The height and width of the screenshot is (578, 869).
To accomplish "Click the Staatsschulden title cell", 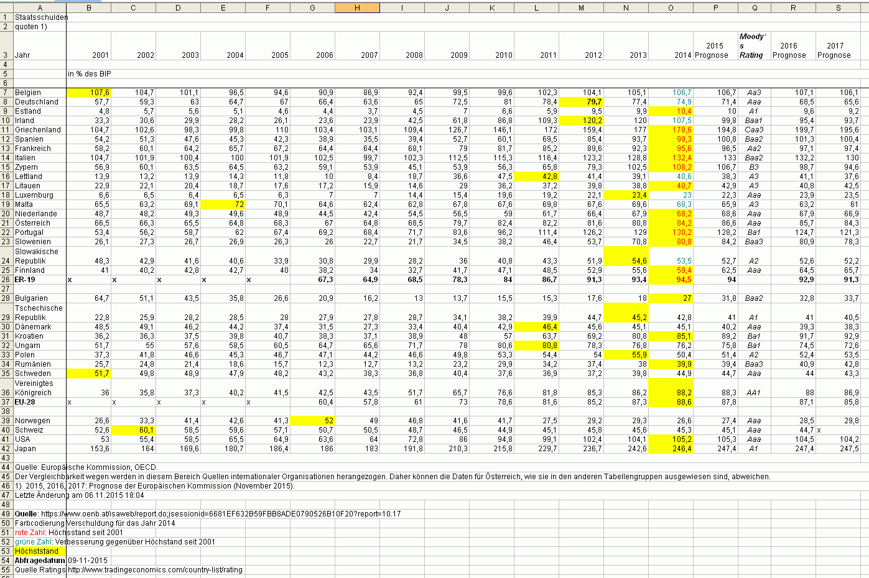I will point(40,17).
